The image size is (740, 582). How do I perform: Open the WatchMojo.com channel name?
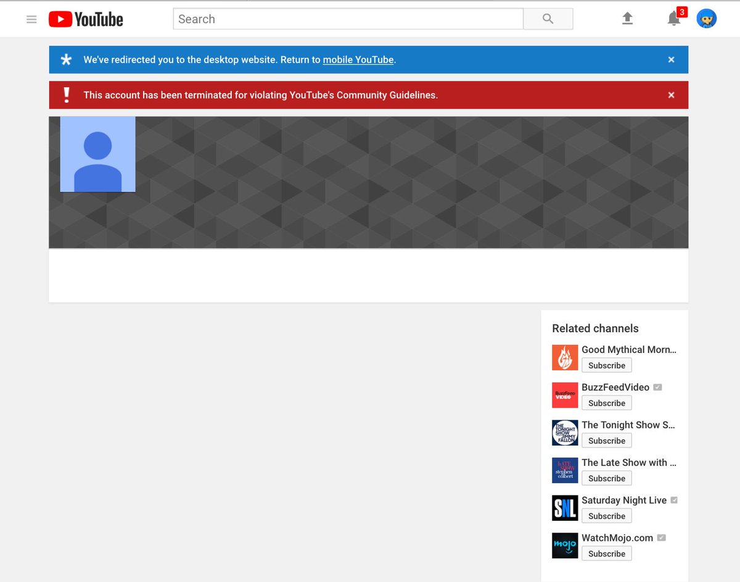point(617,538)
